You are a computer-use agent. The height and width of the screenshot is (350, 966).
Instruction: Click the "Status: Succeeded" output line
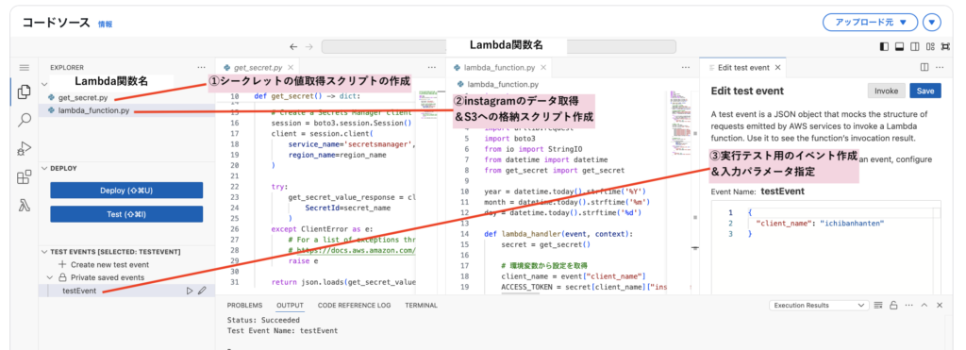[x=263, y=321]
